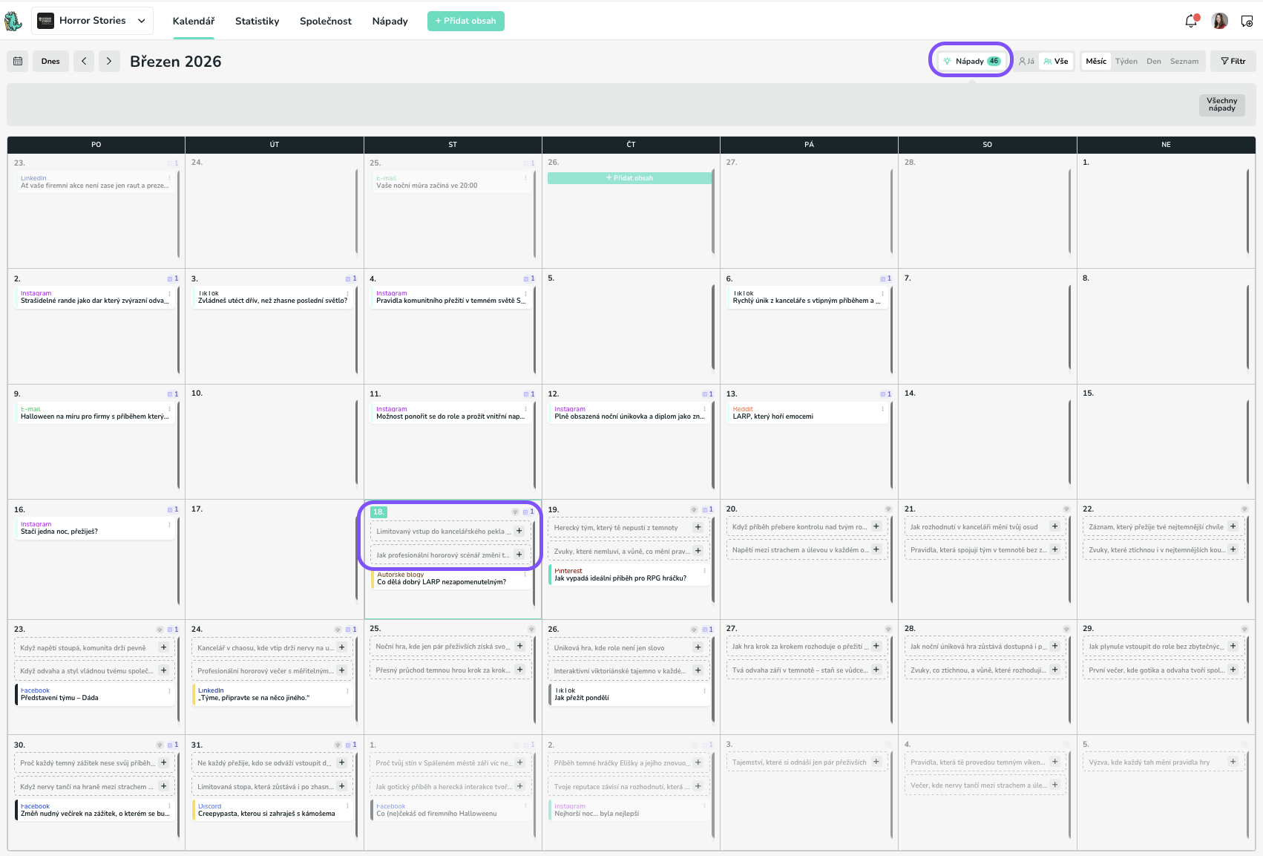Open three-dot menu on Pinterest post
Viewport: 1263px width, 856px height.
click(x=703, y=571)
